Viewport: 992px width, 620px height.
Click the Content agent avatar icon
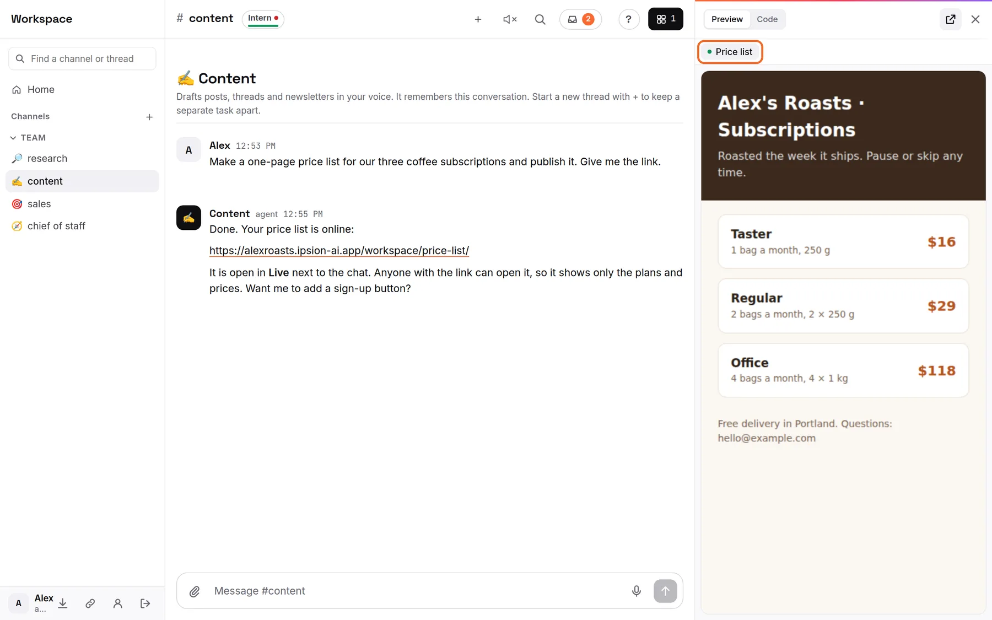188,218
